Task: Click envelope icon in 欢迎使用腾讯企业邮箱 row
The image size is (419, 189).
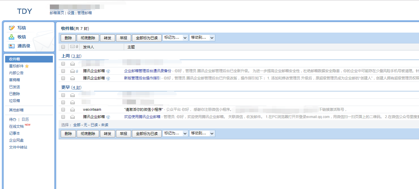Action: pos(73,117)
